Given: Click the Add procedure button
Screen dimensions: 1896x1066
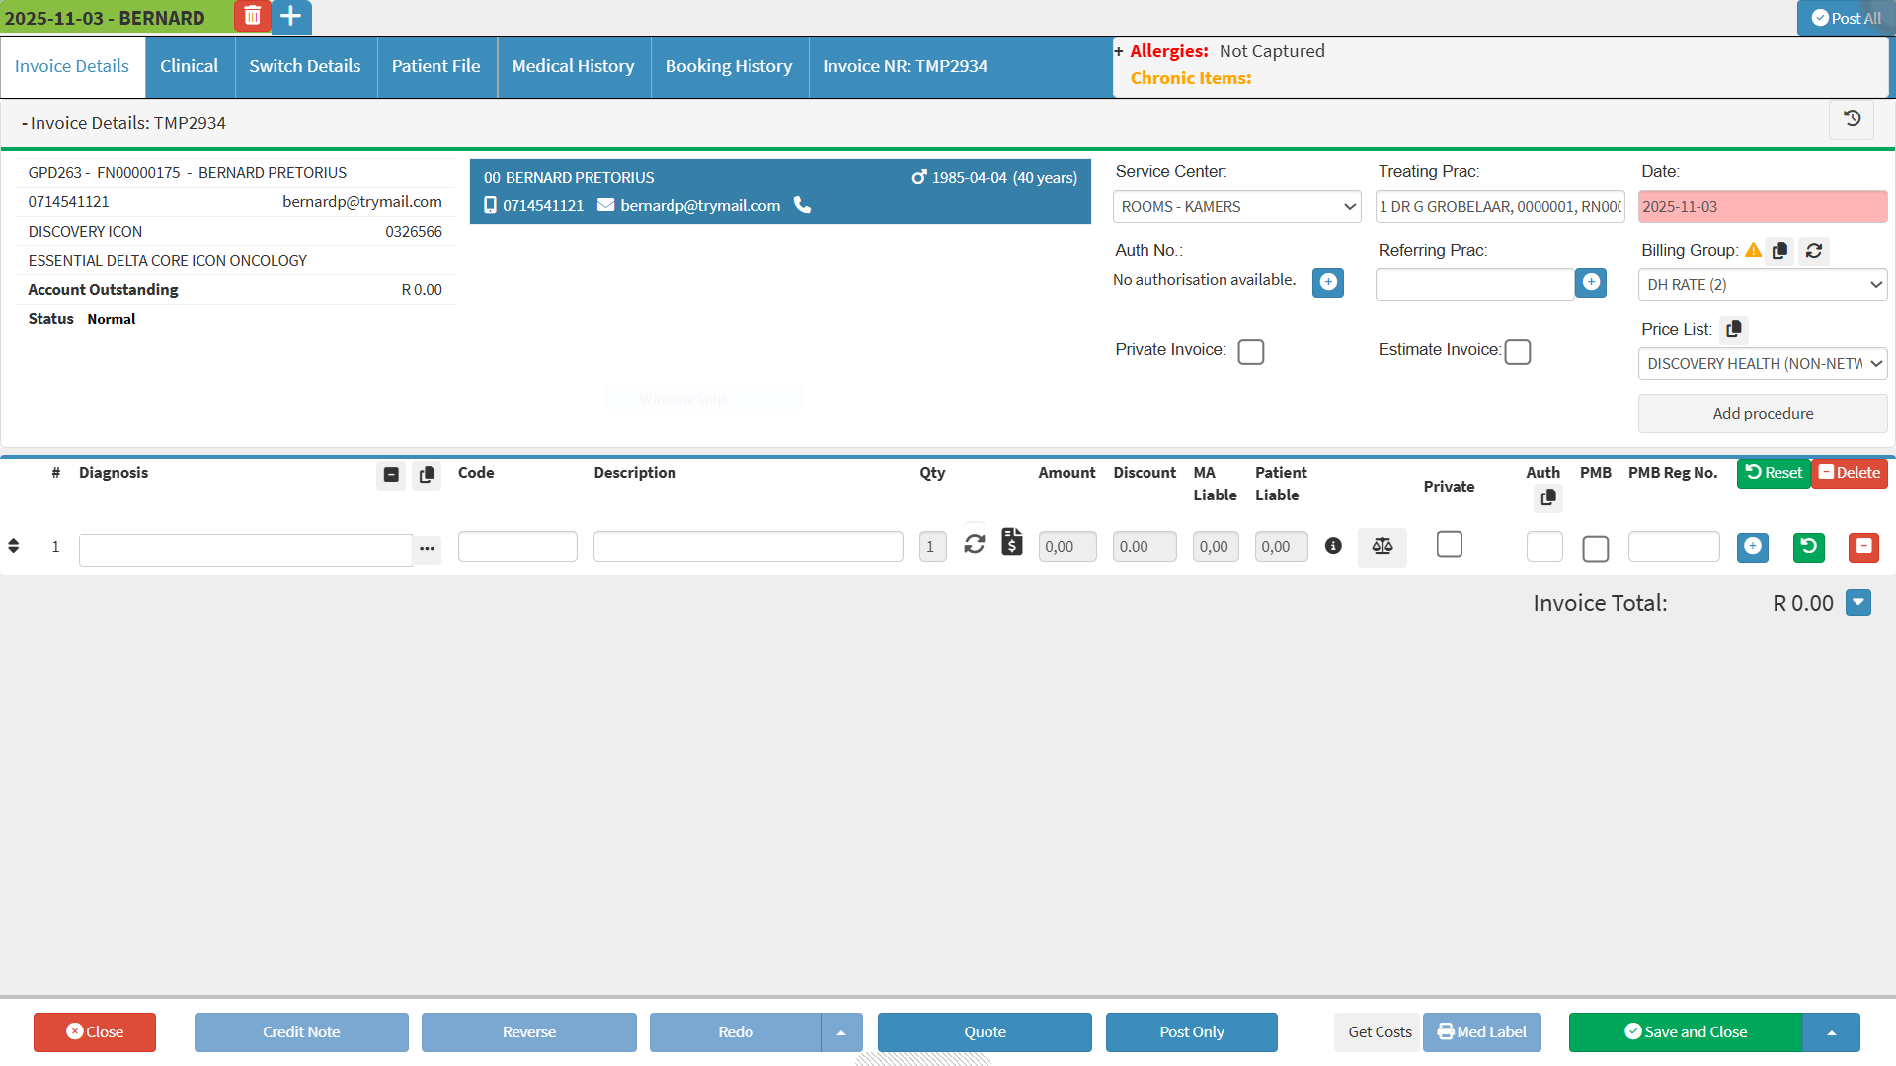Looking at the screenshot, I should [x=1762, y=414].
